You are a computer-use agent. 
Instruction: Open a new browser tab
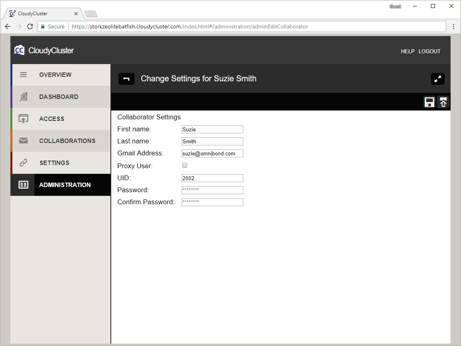[90, 14]
